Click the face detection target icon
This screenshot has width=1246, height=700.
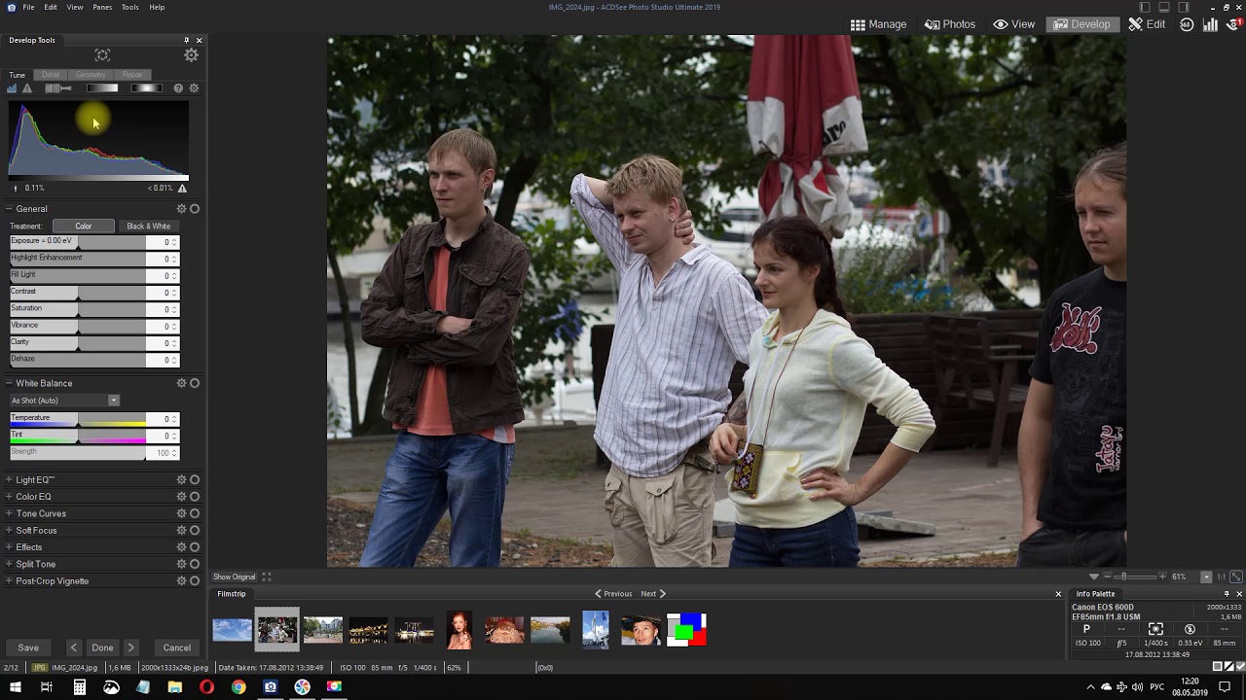click(x=102, y=55)
